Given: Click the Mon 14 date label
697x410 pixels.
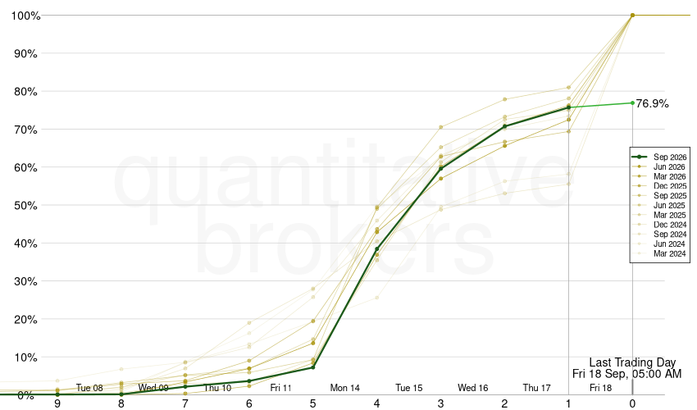Looking at the screenshot, I should tap(345, 388).
